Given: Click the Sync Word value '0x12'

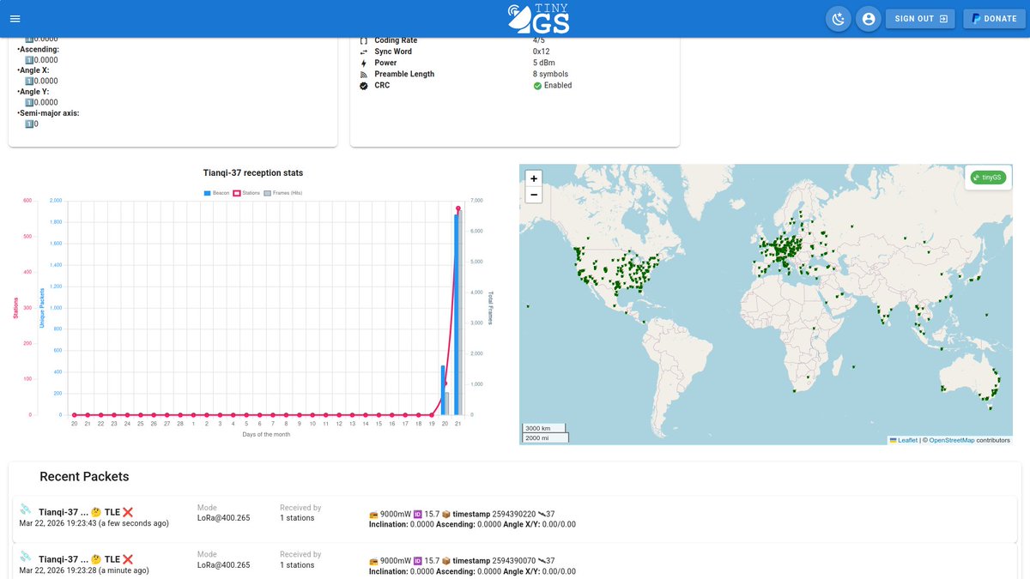Looking at the screenshot, I should pyautogui.click(x=541, y=51).
